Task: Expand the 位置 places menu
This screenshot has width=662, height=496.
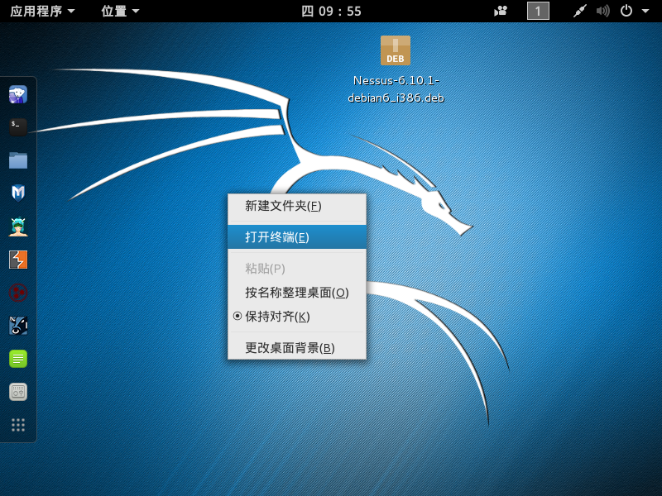Action: click(x=120, y=11)
